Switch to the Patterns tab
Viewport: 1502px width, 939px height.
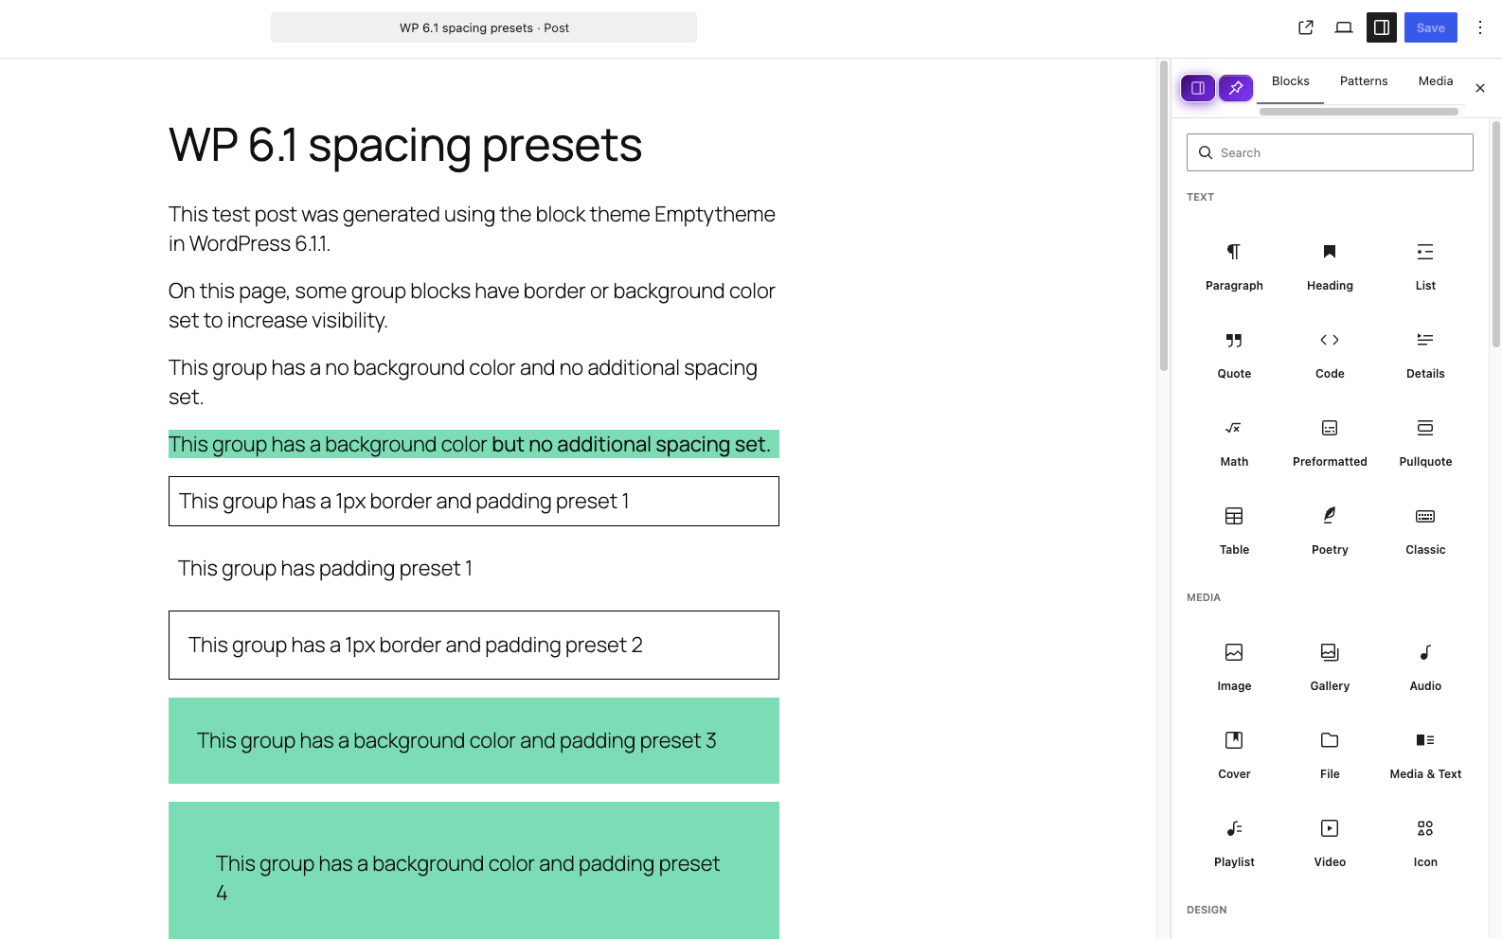click(x=1364, y=81)
